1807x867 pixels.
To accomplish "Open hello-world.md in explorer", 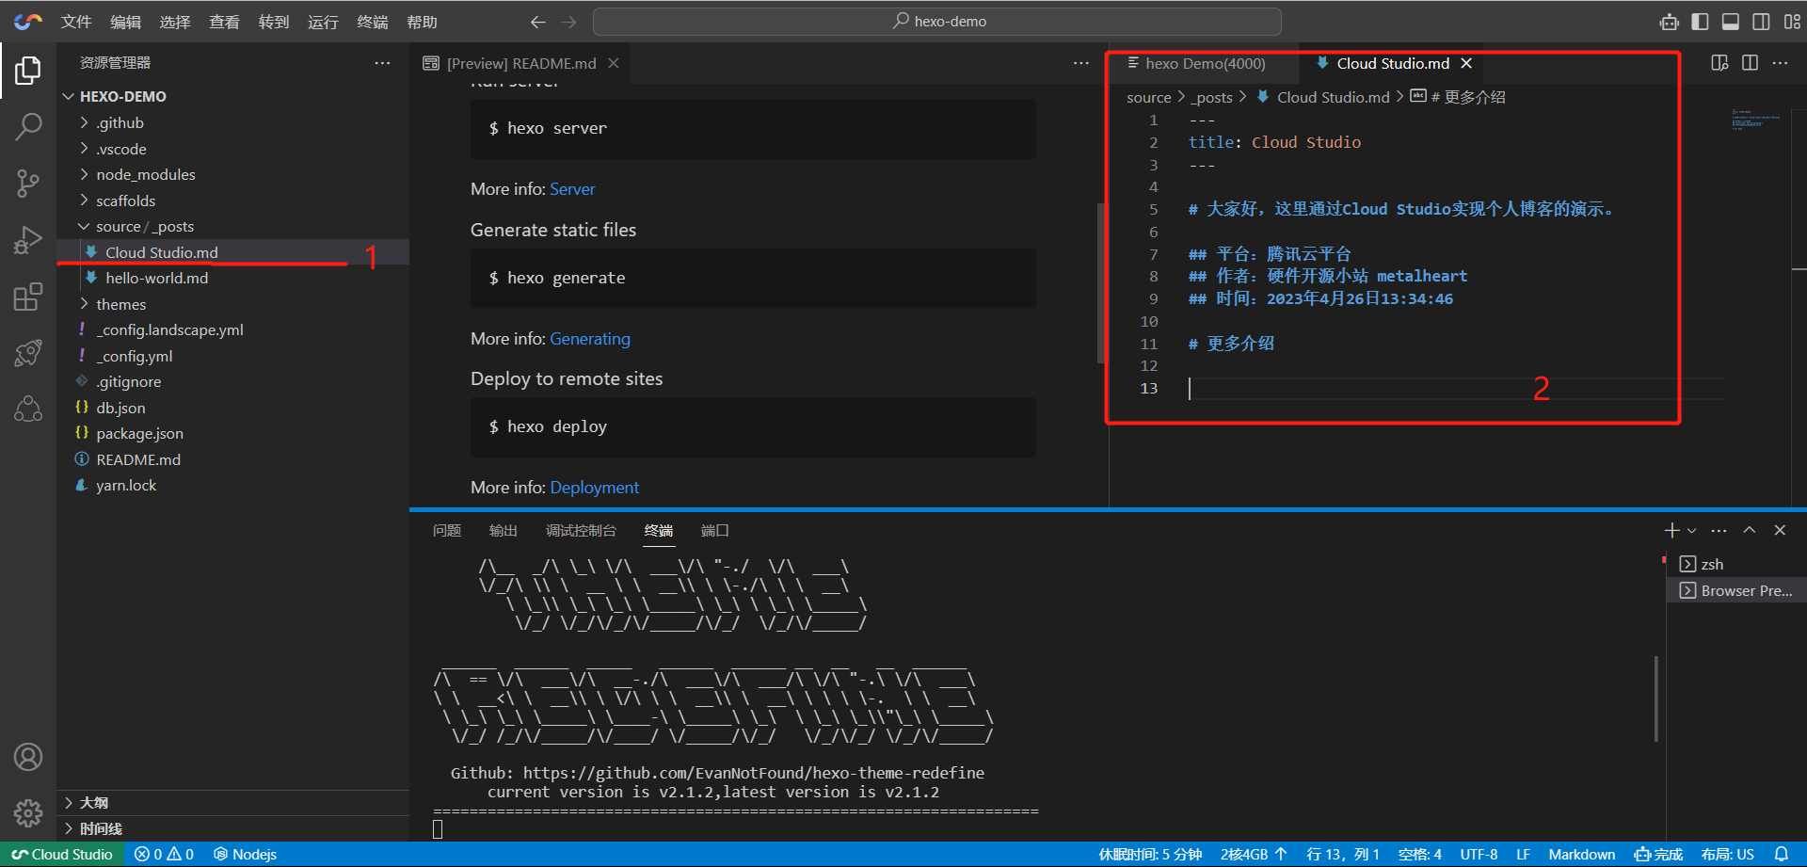I will tap(156, 278).
